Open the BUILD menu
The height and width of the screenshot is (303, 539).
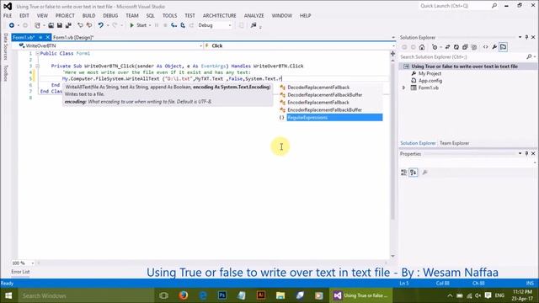(88, 16)
